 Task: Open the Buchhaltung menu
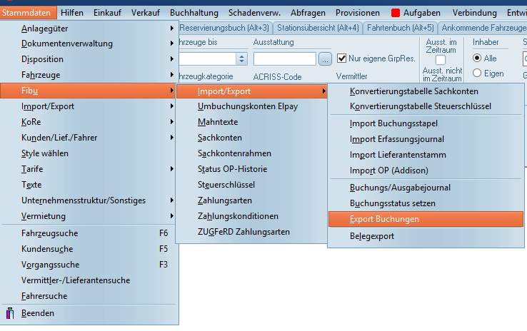tap(195, 13)
